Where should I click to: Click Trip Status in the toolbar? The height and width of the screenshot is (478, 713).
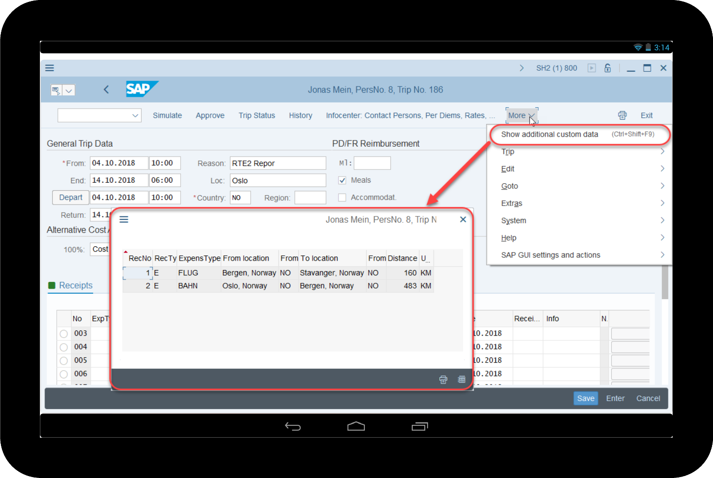click(x=257, y=115)
